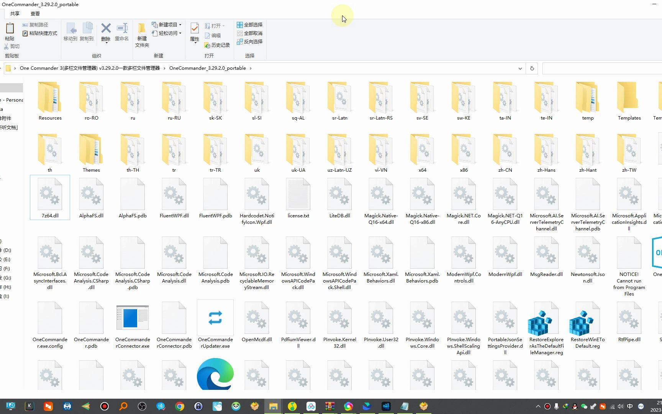
Task: Click the Chrome icon on taskbar
Action: click(179, 406)
